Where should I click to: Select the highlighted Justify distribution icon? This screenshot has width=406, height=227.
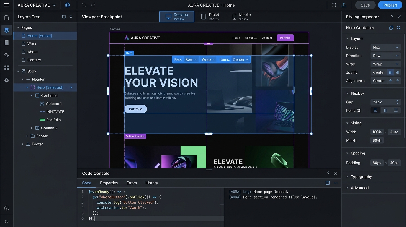click(x=391, y=72)
